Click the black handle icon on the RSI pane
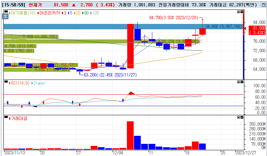Screen dimensions: 267x156 click(6, 82)
